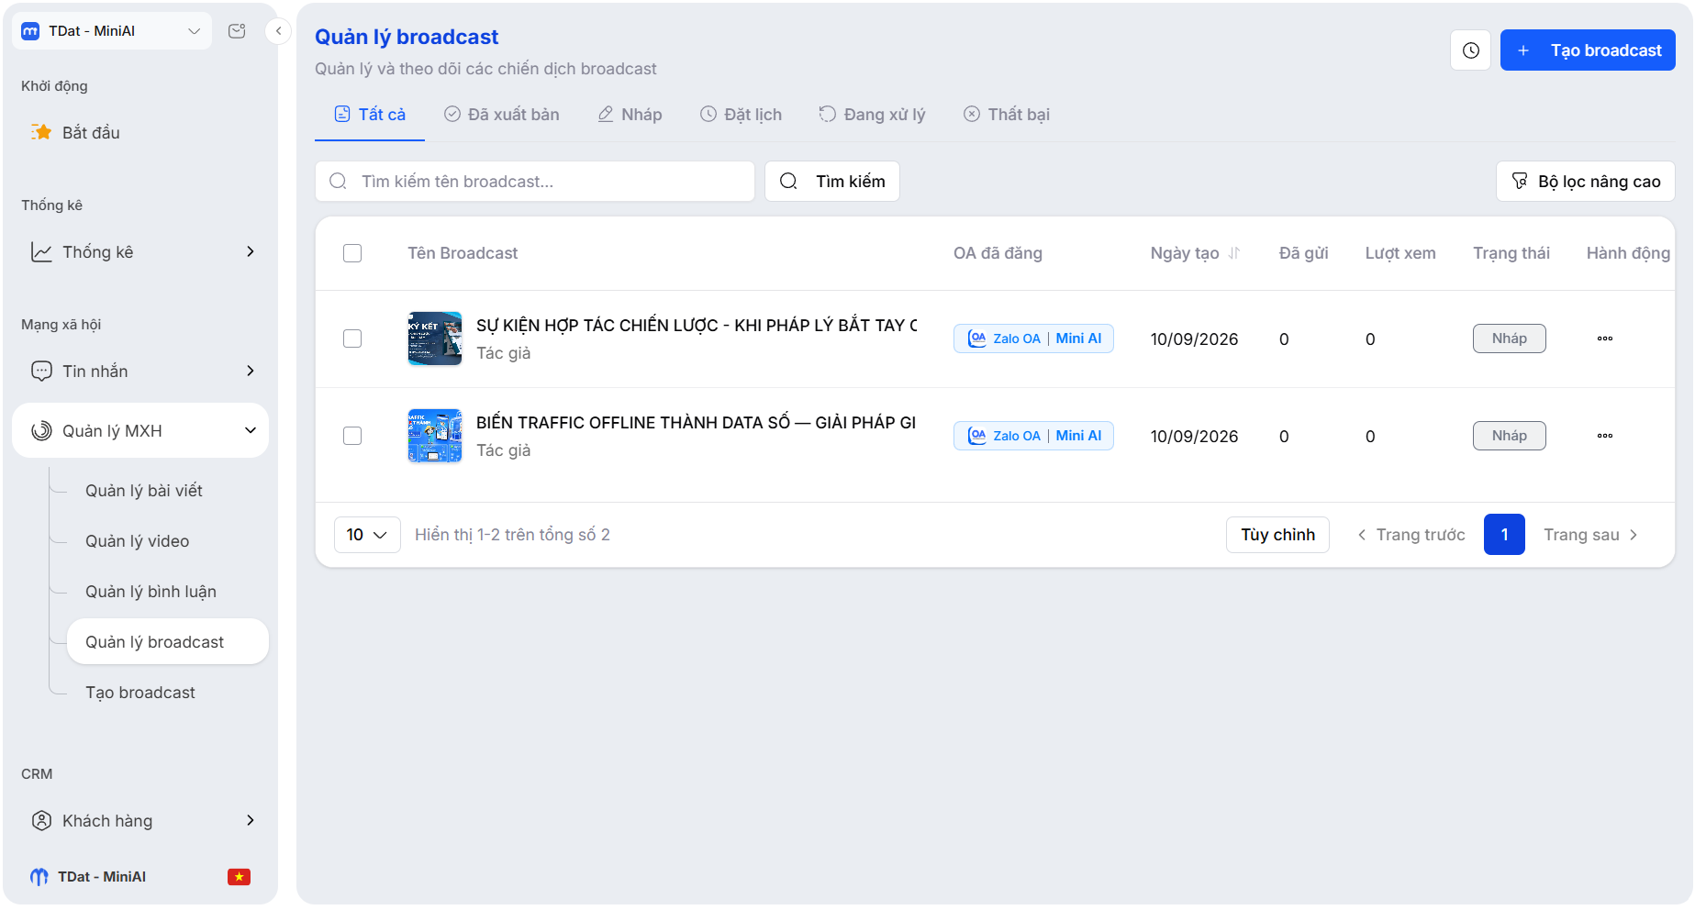Expand the Khách hàng submenu chevron
This screenshot has height=910, width=1695.
click(x=251, y=820)
